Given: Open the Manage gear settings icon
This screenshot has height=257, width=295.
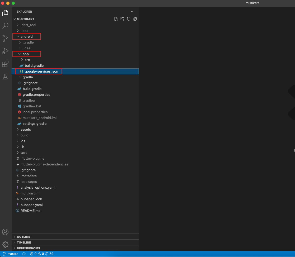Looking at the screenshot, I should click(5, 244).
